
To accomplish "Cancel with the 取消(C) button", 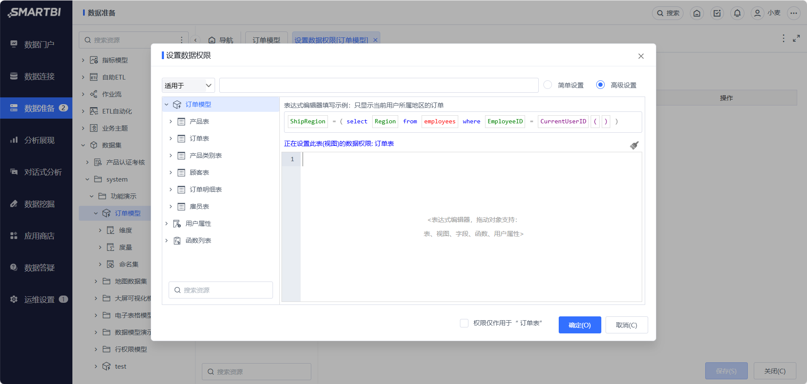I will click(626, 325).
